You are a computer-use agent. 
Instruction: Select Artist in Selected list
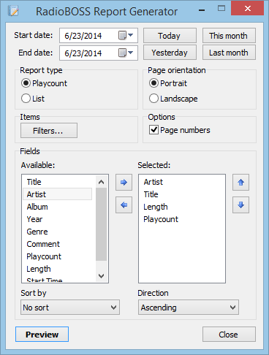pos(181,182)
